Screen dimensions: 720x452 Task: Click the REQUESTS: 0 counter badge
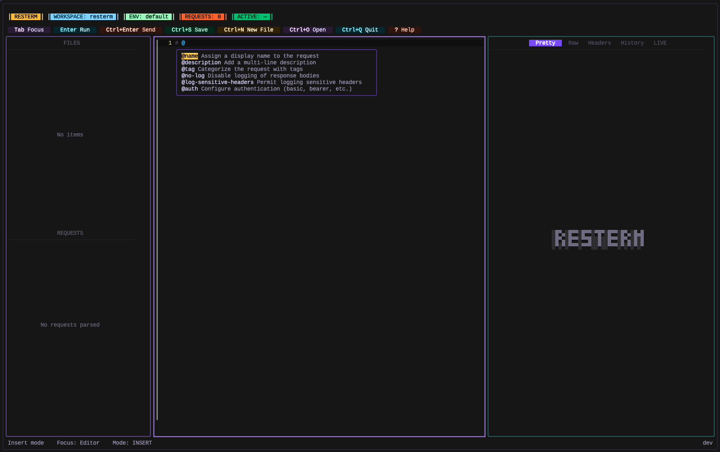tap(202, 16)
